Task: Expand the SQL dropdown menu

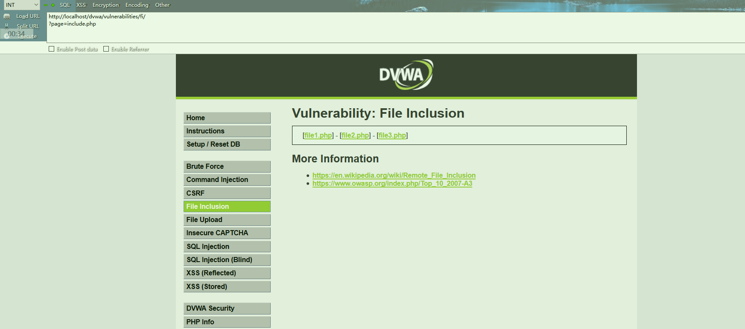Action: pyautogui.click(x=65, y=5)
